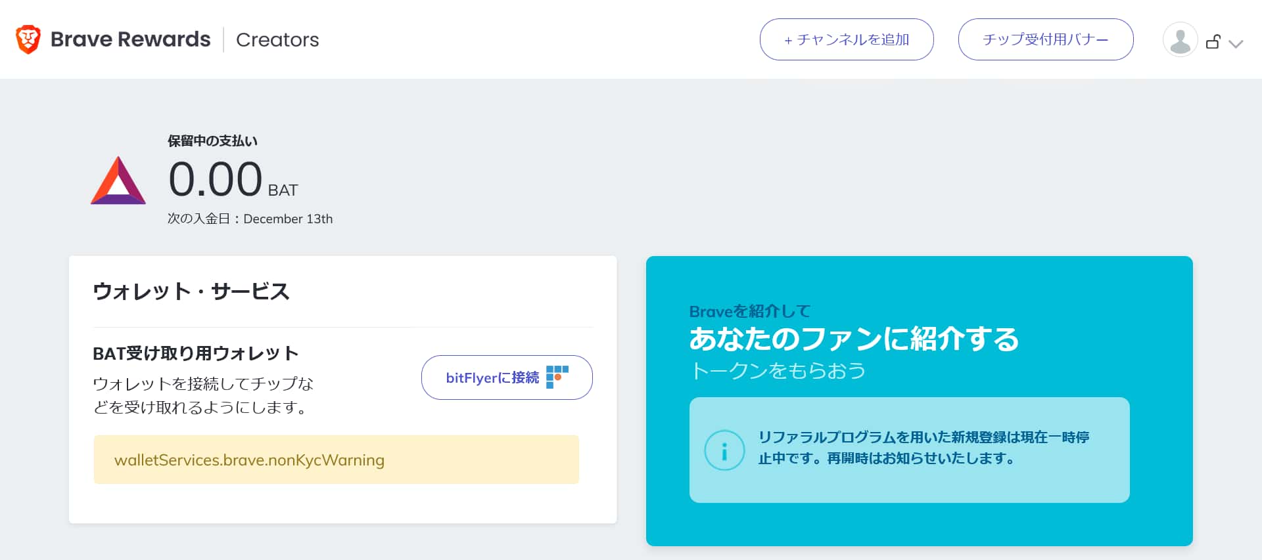Open the avatar account picture

point(1180,39)
